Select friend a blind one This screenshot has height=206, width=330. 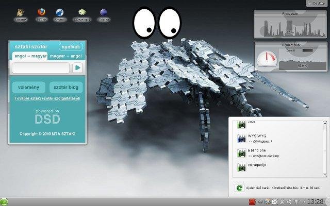point(257,150)
